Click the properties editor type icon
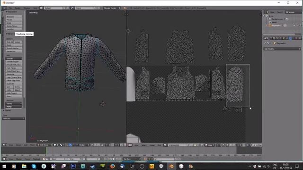303x170 pixels. [x=266, y=38]
